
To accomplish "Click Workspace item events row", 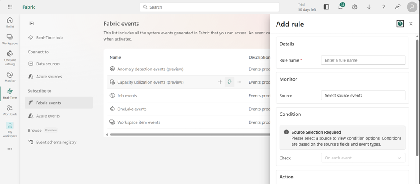I will coord(189,122).
